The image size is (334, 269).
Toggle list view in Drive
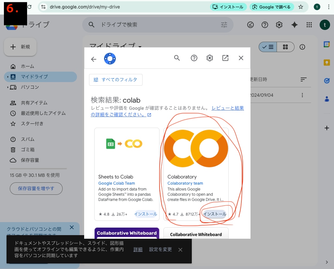[x=268, y=47]
